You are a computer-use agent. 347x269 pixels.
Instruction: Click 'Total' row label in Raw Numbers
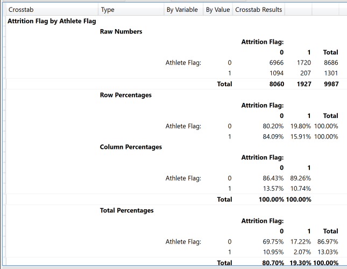click(x=224, y=84)
